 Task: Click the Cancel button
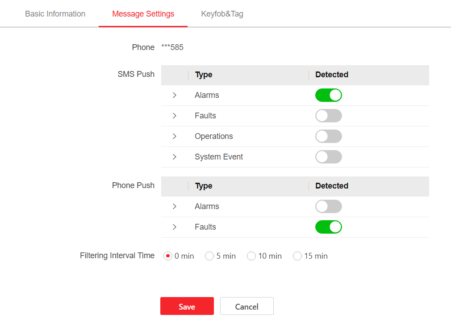(x=246, y=306)
